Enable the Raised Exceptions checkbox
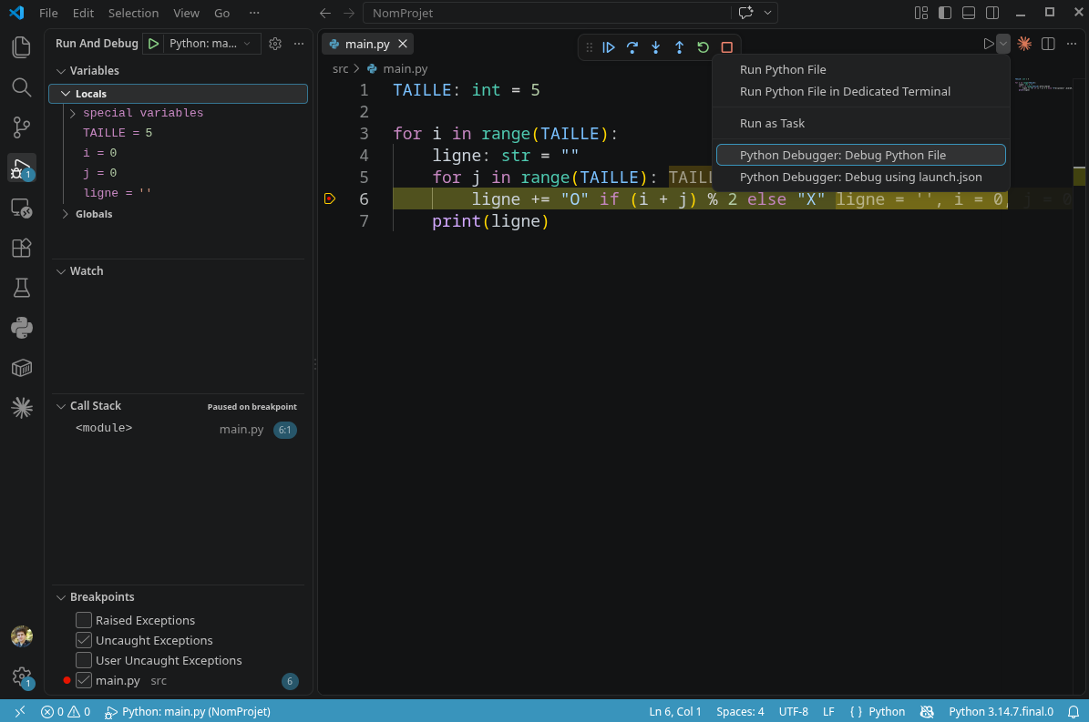Viewport: 1089px width, 722px height. [83, 620]
